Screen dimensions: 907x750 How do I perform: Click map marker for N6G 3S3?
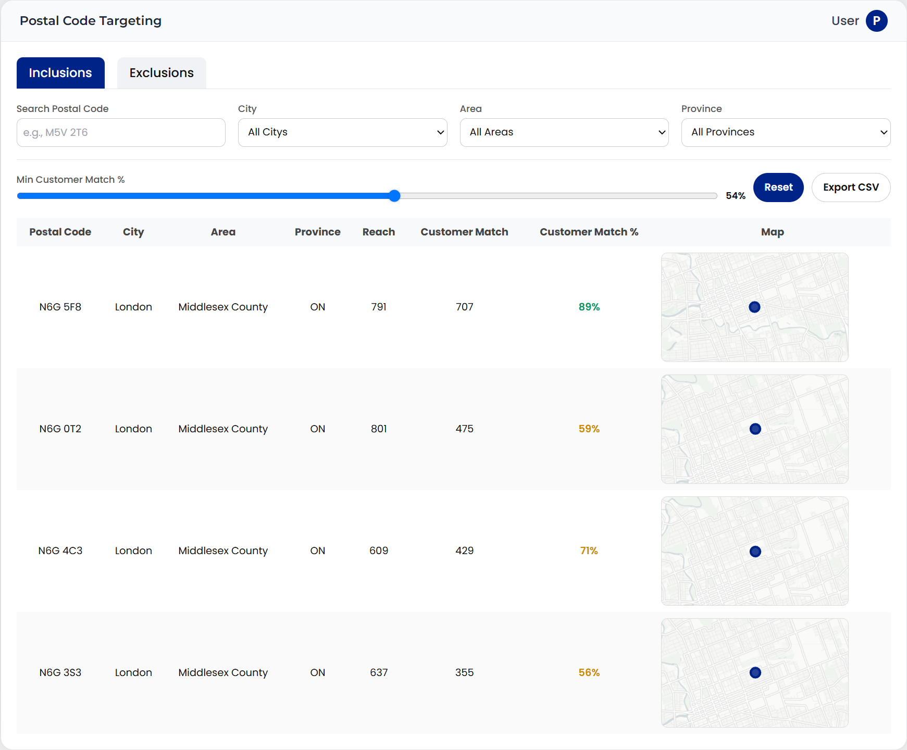pyautogui.click(x=755, y=673)
